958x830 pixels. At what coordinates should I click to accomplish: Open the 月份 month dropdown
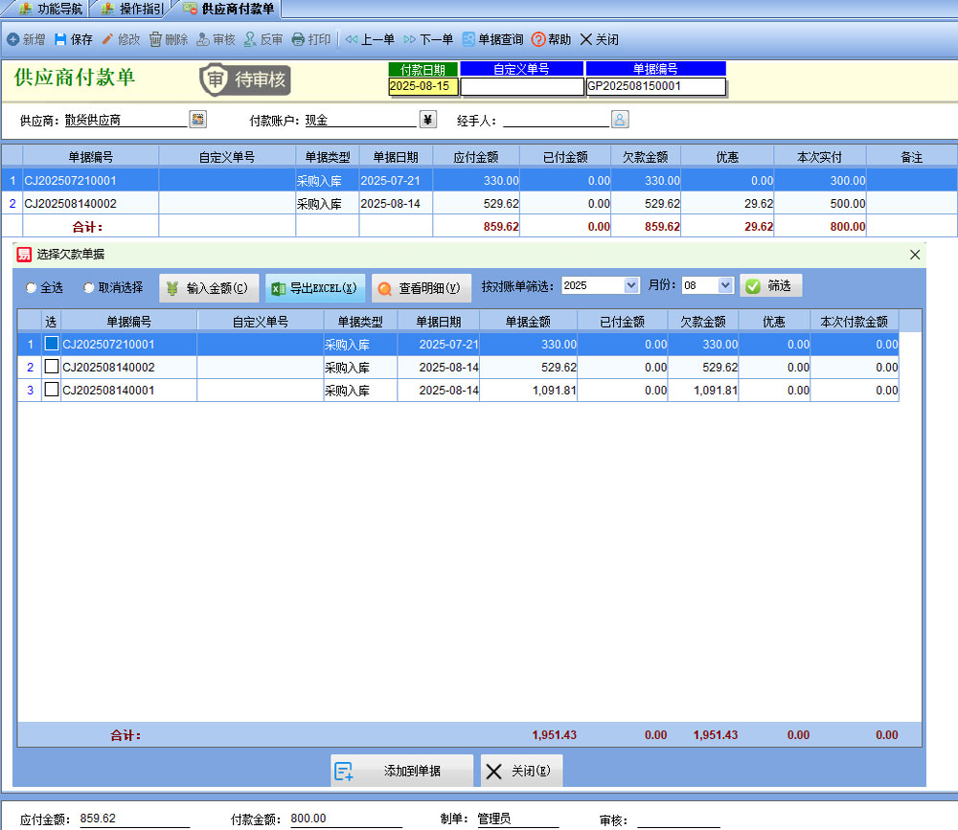(725, 286)
